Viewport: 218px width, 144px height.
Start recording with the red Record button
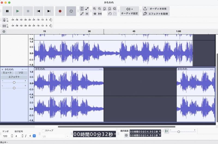[x=60, y=11]
